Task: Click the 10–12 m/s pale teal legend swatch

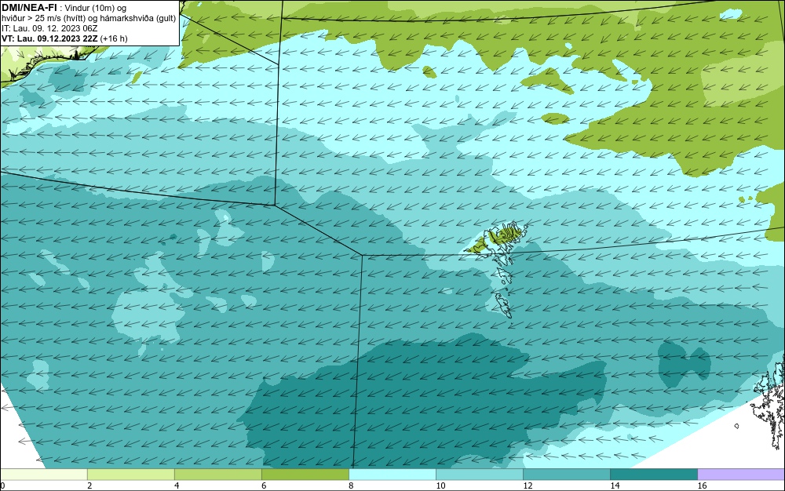Action: [479, 475]
